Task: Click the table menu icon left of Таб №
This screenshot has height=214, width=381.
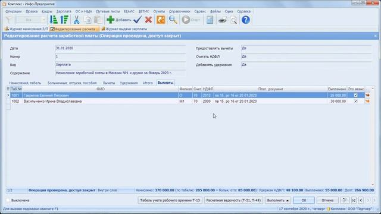Action: [8, 89]
